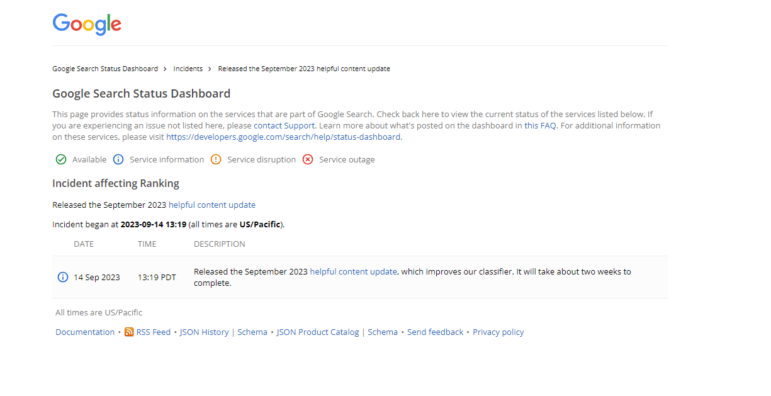Open the contact Support link

click(284, 125)
